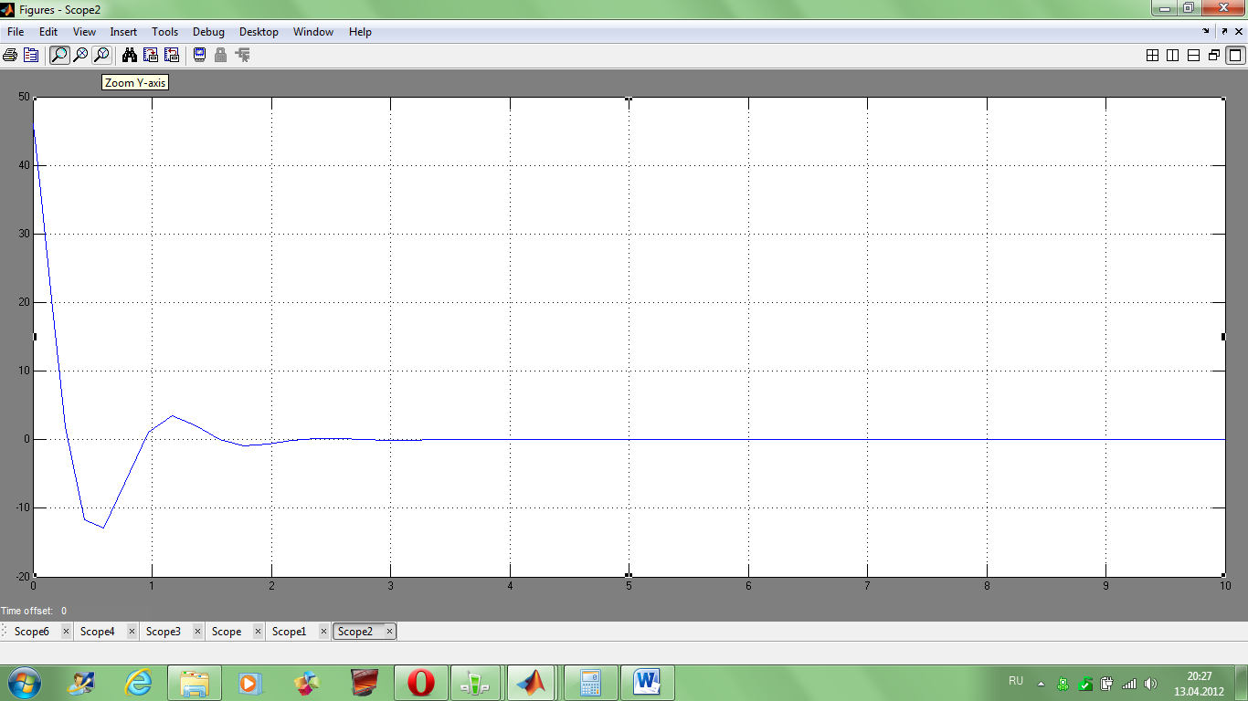The height and width of the screenshot is (701, 1248).
Task: Click Restore saved axes settings icon
Action: click(172, 55)
